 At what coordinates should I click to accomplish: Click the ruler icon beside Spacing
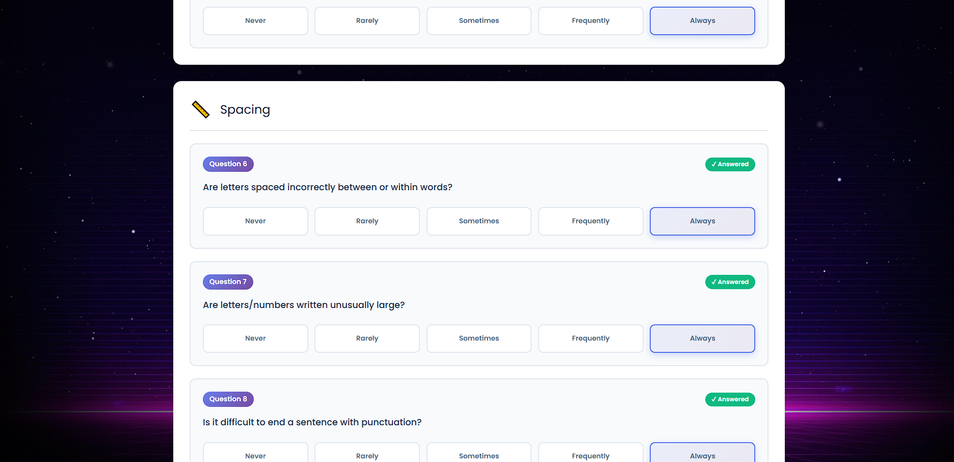pos(200,110)
